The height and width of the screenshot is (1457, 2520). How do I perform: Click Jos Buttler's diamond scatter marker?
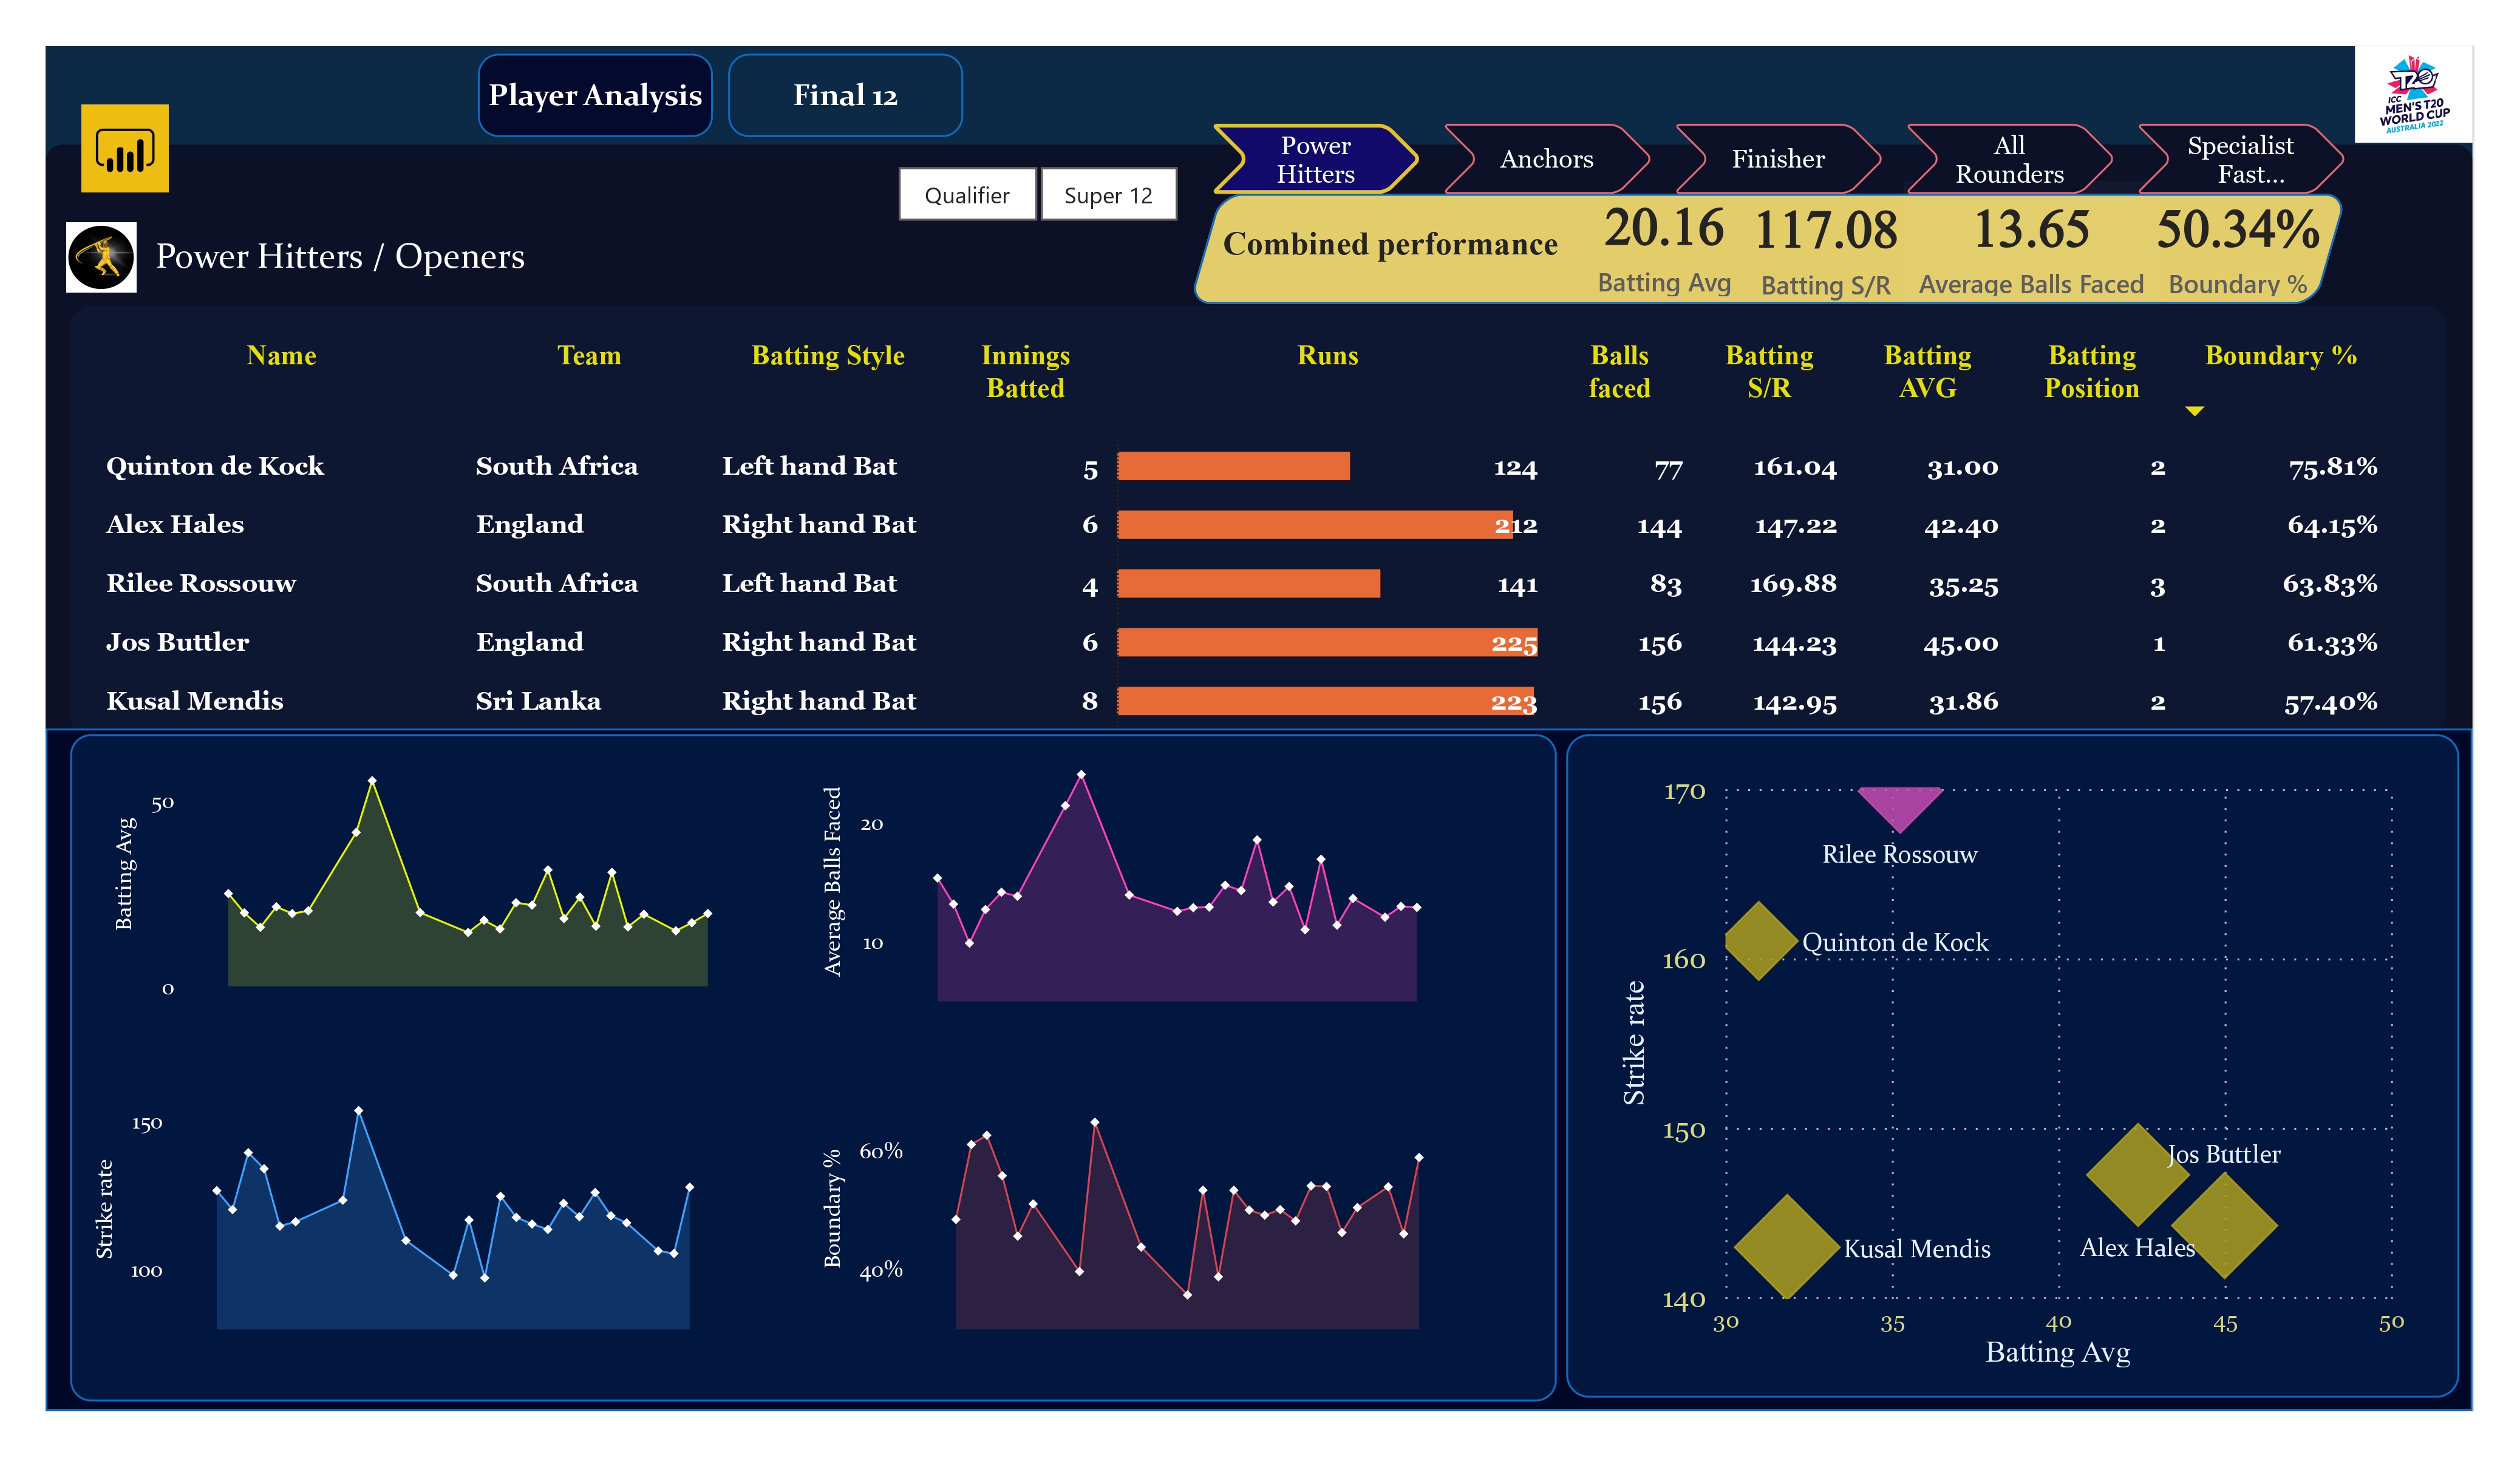pyautogui.click(x=2224, y=1224)
